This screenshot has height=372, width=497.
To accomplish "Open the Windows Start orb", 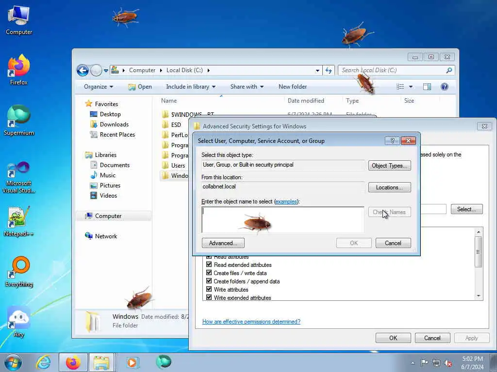I will (13, 362).
